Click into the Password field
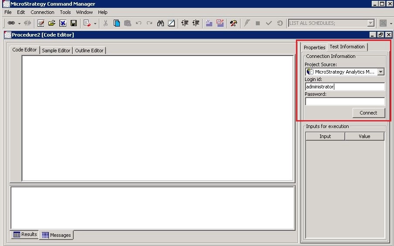This screenshot has width=394, height=246. [344, 101]
